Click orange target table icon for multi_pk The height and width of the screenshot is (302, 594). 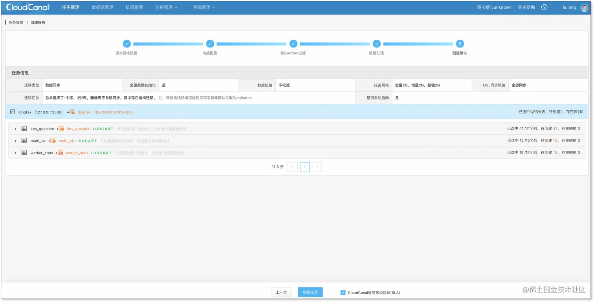click(x=53, y=141)
